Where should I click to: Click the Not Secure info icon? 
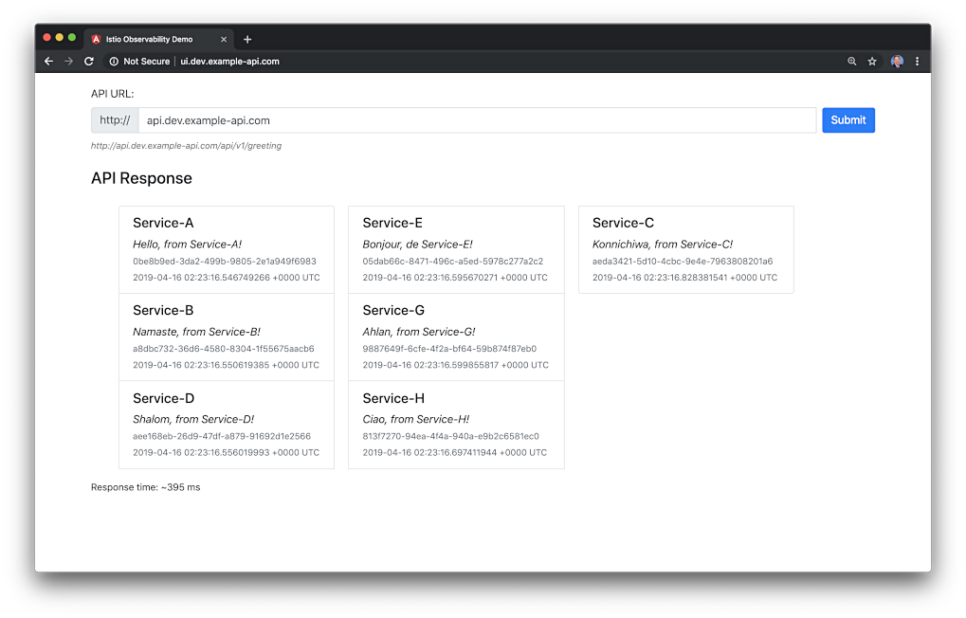click(114, 62)
